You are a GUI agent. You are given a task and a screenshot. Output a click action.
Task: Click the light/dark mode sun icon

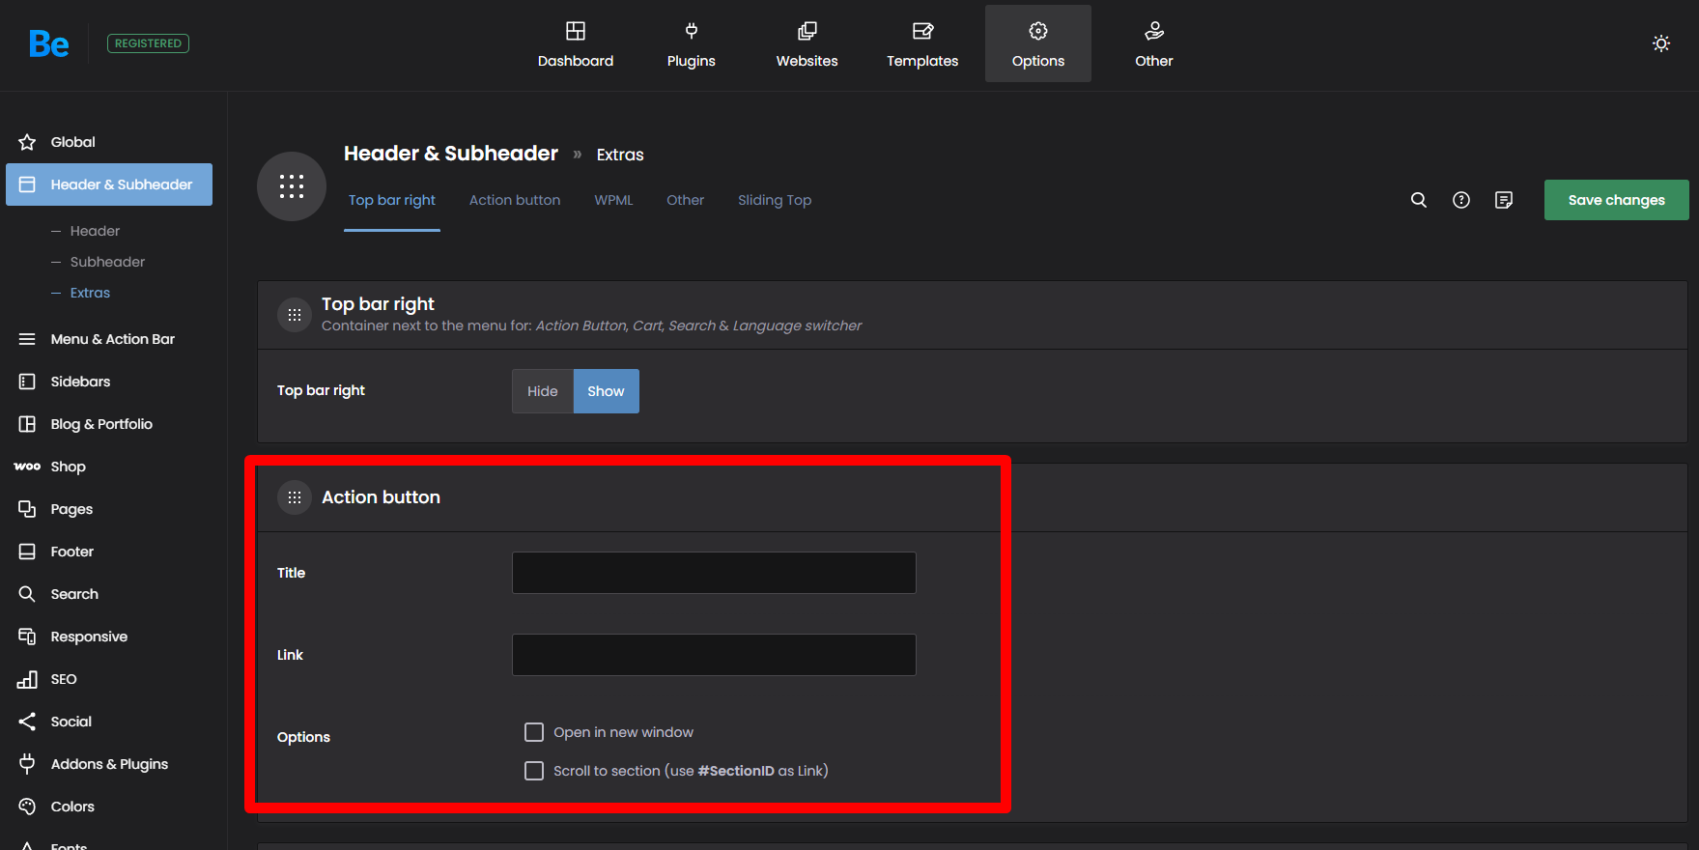tap(1660, 43)
